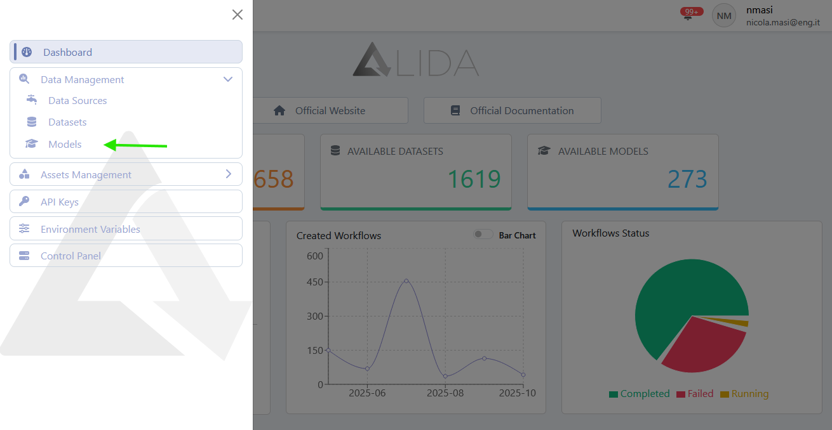Click the 1619 available datasets count
832x430 pixels.
(x=474, y=179)
